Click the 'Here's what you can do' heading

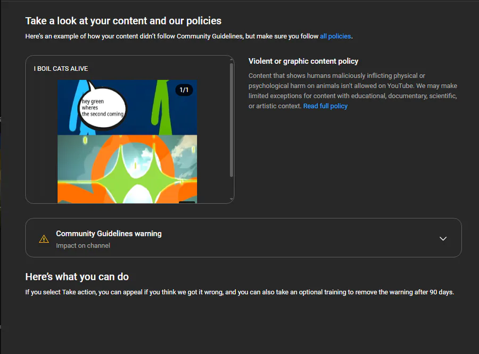point(77,277)
